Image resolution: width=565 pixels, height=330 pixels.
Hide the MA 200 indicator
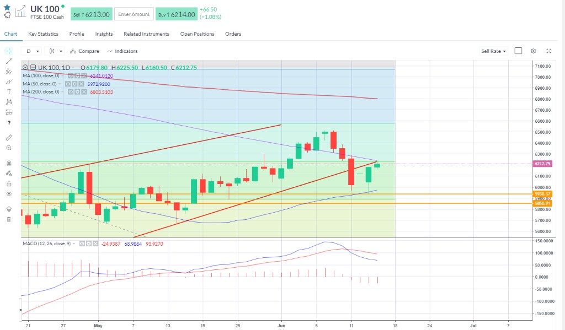[x=71, y=92]
